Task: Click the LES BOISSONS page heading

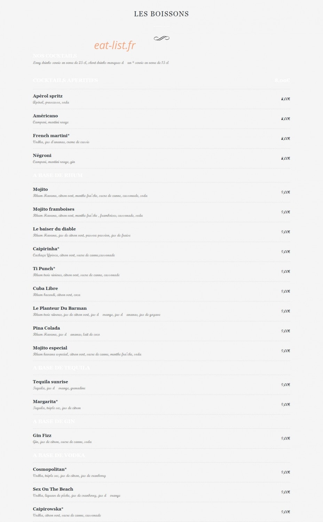Action: pos(161,14)
